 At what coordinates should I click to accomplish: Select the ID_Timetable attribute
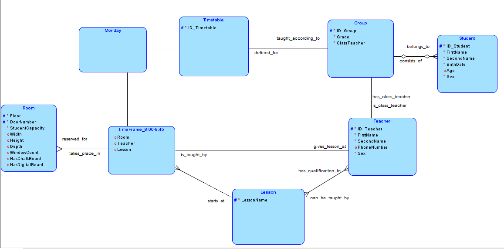pos(202,27)
